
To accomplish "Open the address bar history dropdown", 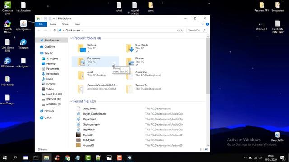I will (178, 31).
